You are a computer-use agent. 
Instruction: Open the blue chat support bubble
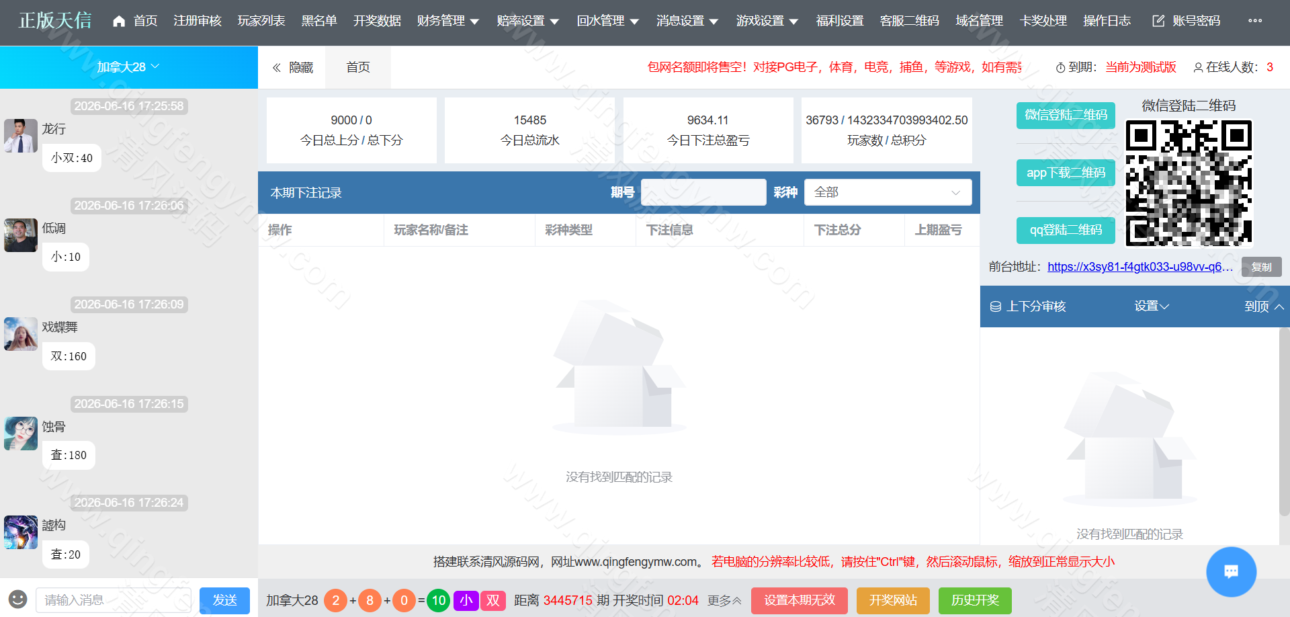[x=1231, y=572]
